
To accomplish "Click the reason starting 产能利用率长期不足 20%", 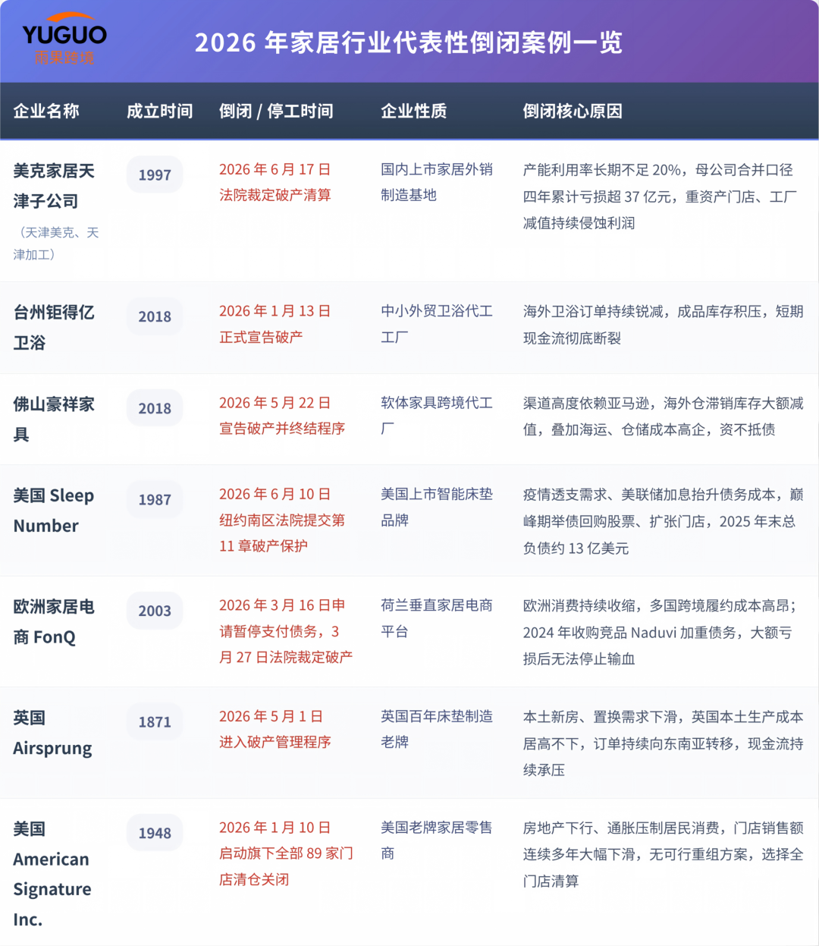I will (x=660, y=196).
